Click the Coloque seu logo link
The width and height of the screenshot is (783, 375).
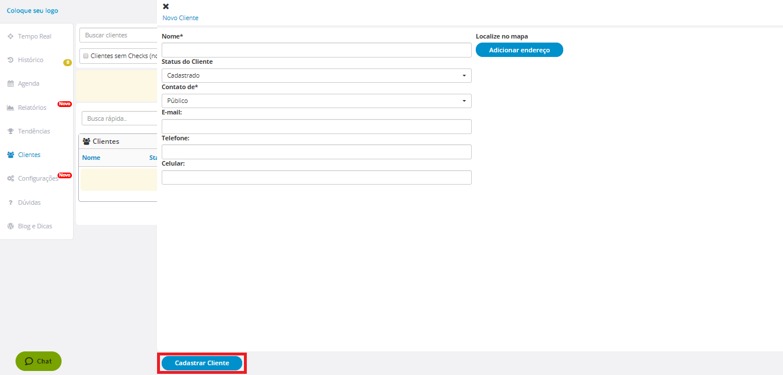pyautogui.click(x=32, y=10)
